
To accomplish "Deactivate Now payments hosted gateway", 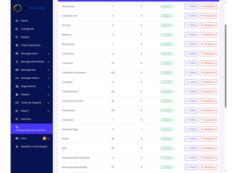I will click(x=208, y=167).
